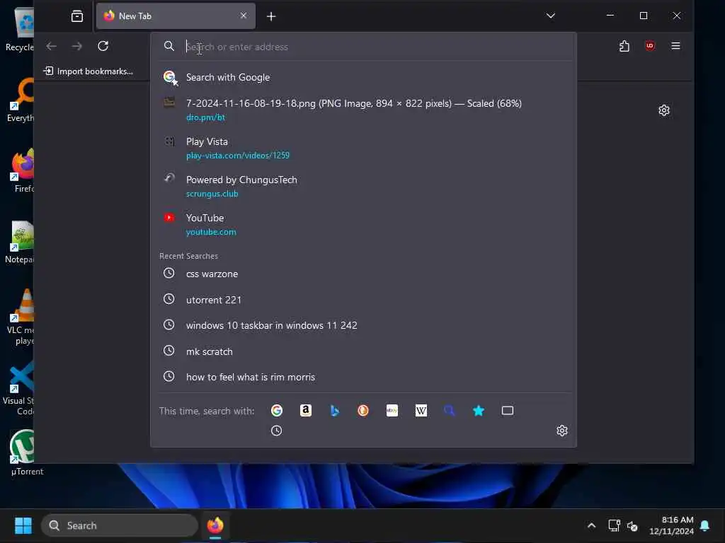
Task: Select the Everything desktop shortcut
Action: tap(21, 100)
